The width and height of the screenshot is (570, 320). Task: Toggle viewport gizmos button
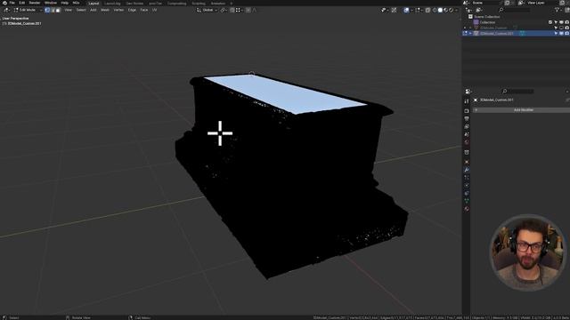click(x=394, y=10)
